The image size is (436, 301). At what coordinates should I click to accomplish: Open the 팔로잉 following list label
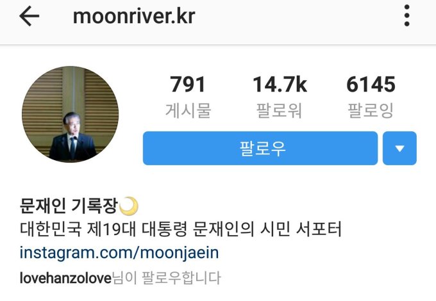tap(371, 110)
